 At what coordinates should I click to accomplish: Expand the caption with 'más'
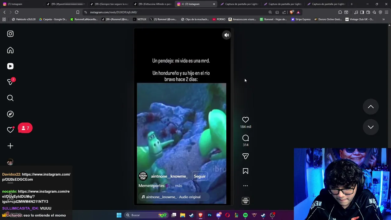tap(178, 186)
